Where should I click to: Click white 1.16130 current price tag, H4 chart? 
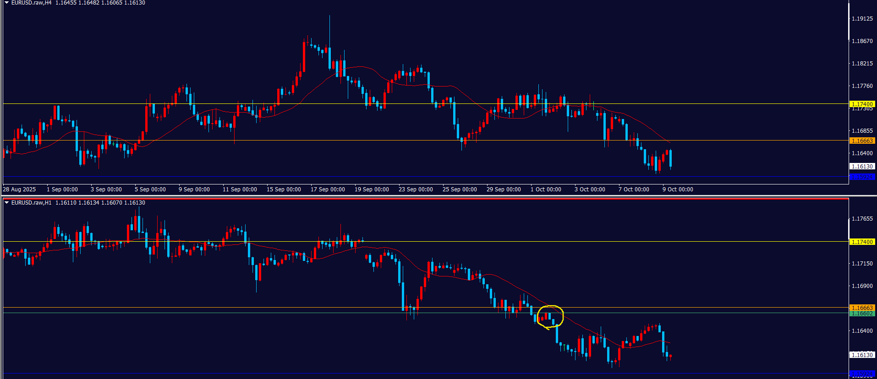coord(862,167)
